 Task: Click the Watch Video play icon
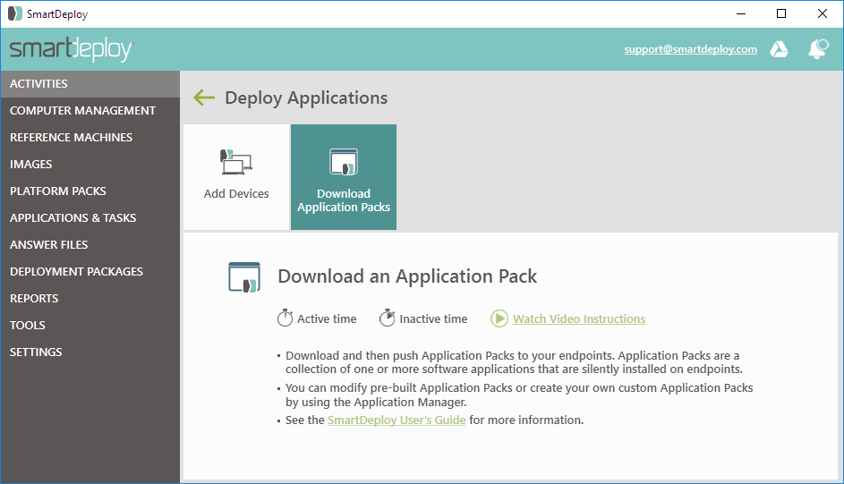[x=499, y=318]
